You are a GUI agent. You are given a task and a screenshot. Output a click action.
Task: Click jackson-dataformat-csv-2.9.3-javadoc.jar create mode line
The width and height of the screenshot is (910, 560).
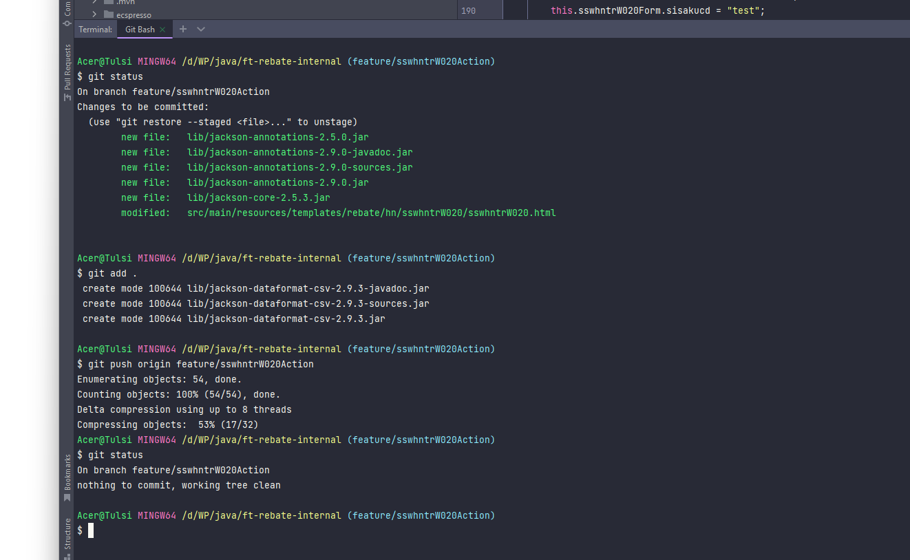pos(256,288)
